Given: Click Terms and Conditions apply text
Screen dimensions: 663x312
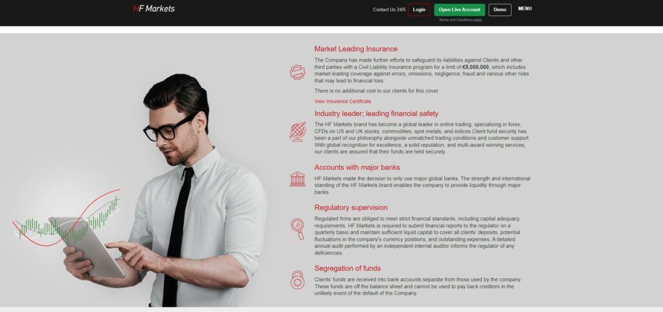Looking at the screenshot, I should pyautogui.click(x=460, y=20).
